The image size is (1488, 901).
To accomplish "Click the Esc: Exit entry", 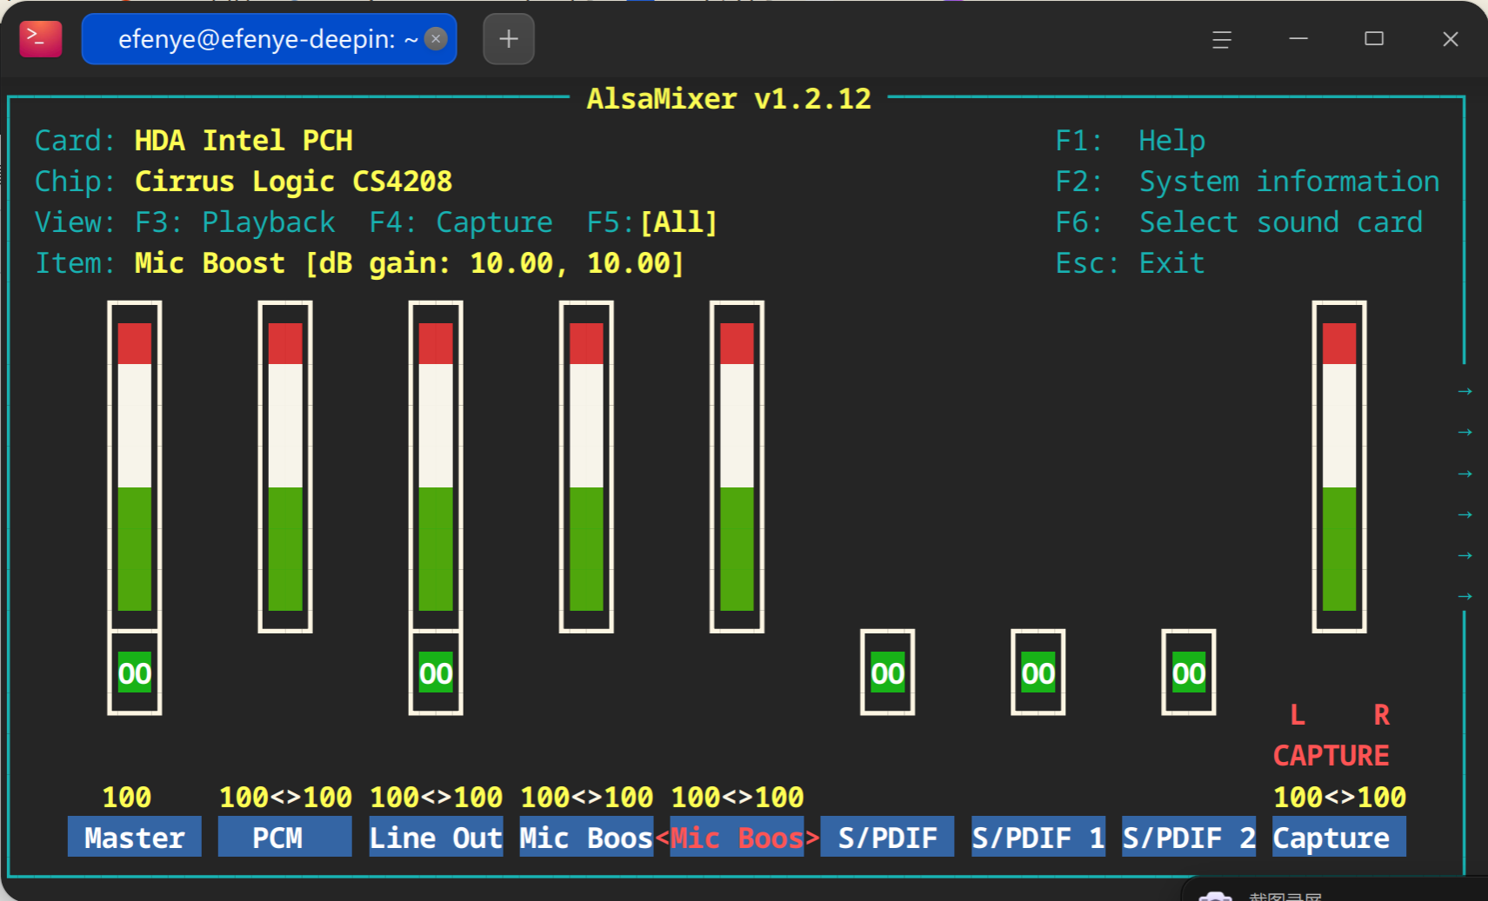I will pyautogui.click(x=1130, y=263).
